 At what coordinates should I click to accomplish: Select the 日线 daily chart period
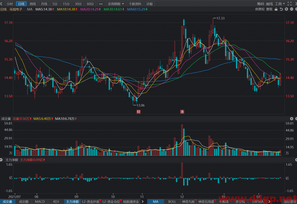click(x=21, y=4)
